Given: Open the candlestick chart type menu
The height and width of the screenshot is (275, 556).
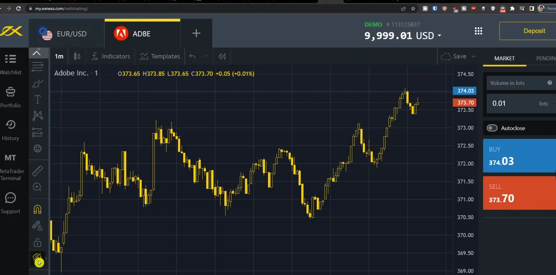Looking at the screenshot, I should pyautogui.click(x=77, y=56).
